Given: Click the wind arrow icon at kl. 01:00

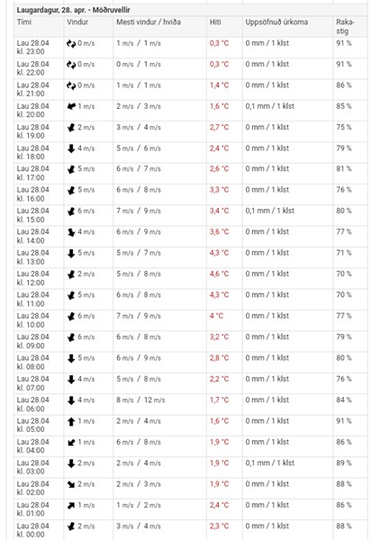Looking at the screenshot, I should click(x=71, y=505).
